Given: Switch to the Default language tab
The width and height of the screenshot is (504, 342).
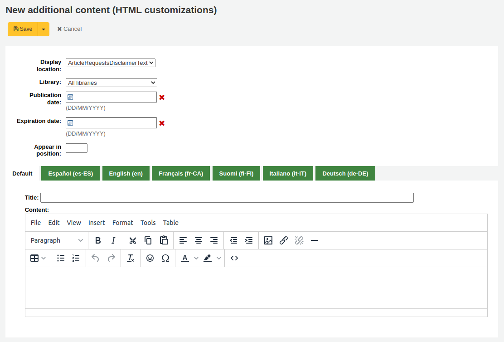Looking at the screenshot, I should 23,173.
